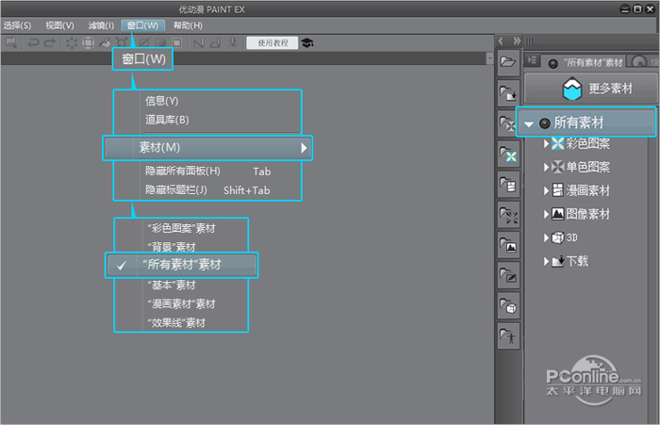This screenshot has height=425, width=660.
Task: Click the panel grip handle beside the arrows
Action: [x=529, y=41]
